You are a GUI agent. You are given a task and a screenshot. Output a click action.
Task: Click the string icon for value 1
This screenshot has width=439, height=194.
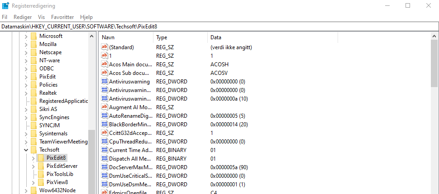coord(105,55)
